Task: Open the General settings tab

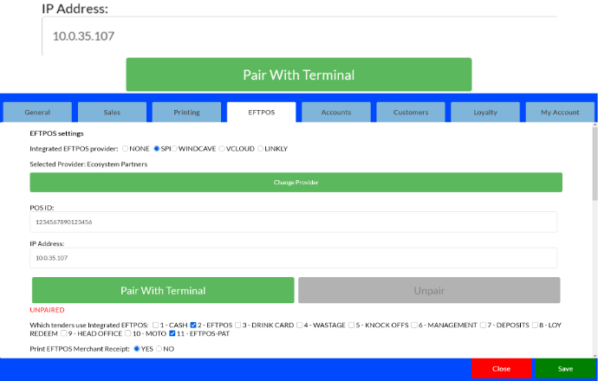Action: pos(37,113)
